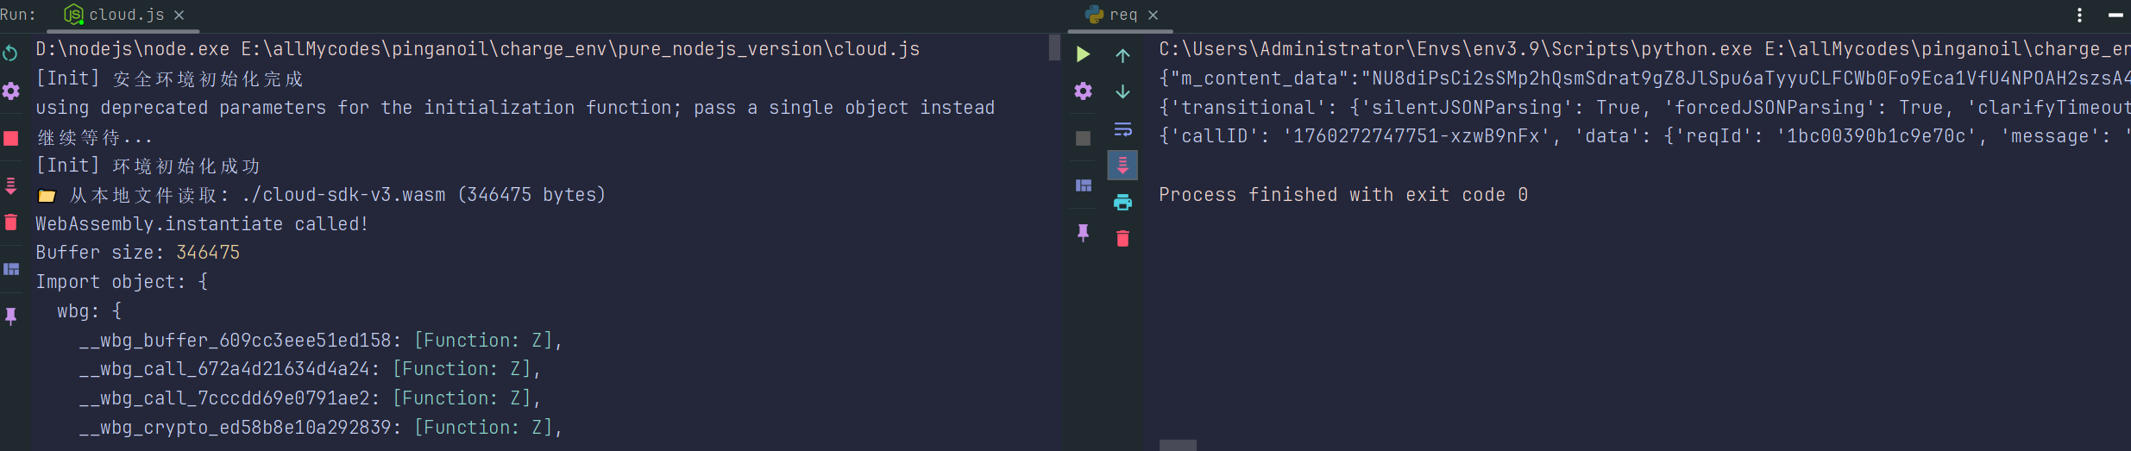Toggle soft-wrap in the req console

tap(1122, 129)
